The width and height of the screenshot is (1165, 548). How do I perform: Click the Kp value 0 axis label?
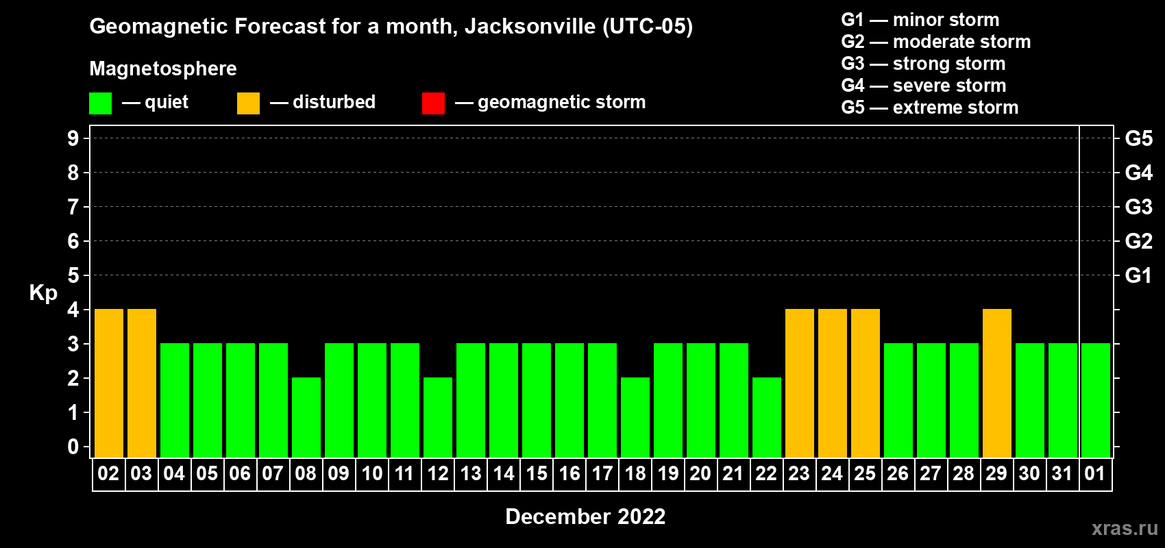[x=73, y=447]
